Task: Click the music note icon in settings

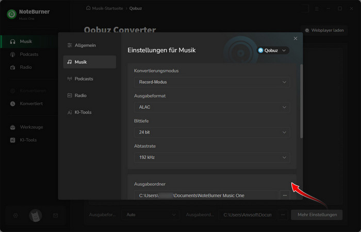Action: tap(70, 62)
